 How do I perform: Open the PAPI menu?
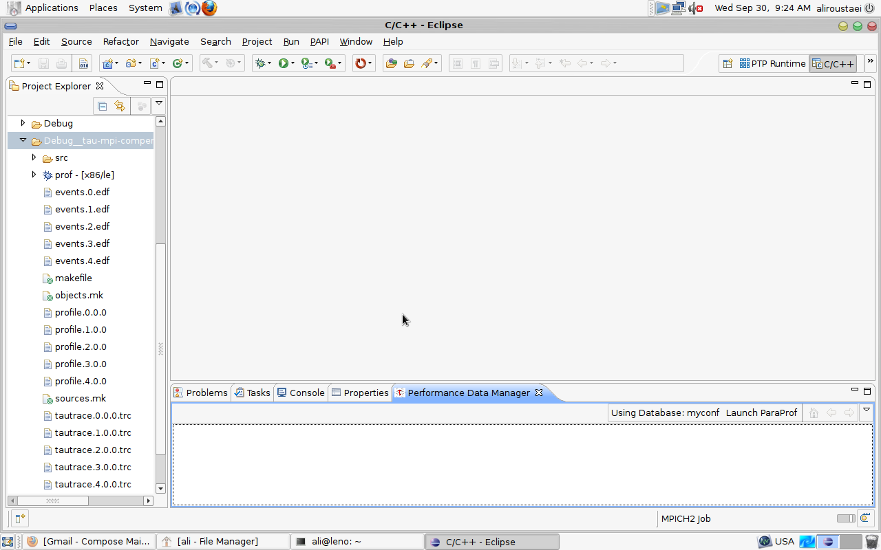click(319, 41)
